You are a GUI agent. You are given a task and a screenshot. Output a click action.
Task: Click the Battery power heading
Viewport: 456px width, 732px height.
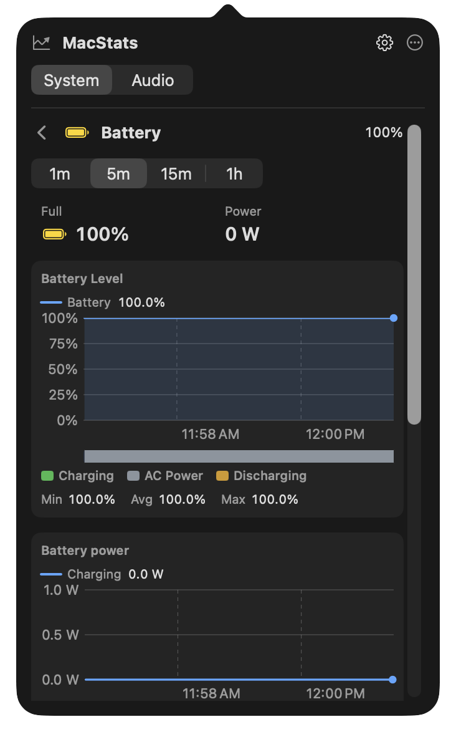click(85, 551)
